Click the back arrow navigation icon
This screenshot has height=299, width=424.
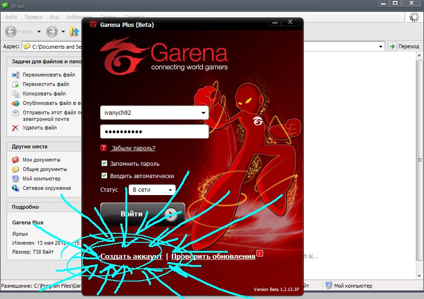click(11, 32)
